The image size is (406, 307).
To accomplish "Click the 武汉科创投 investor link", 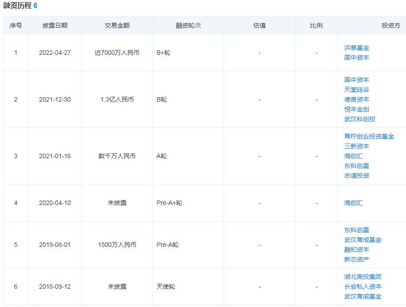I will click(x=359, y=119).
